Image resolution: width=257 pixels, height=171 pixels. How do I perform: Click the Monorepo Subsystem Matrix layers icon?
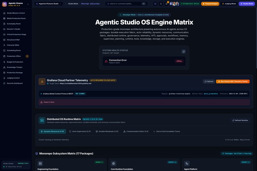point(37,153)
